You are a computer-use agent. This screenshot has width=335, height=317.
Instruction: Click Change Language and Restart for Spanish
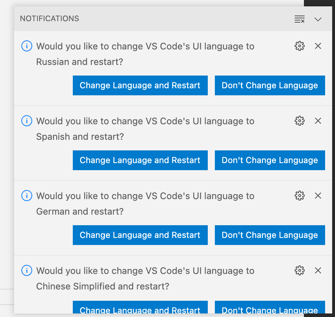tap(140, 160)
